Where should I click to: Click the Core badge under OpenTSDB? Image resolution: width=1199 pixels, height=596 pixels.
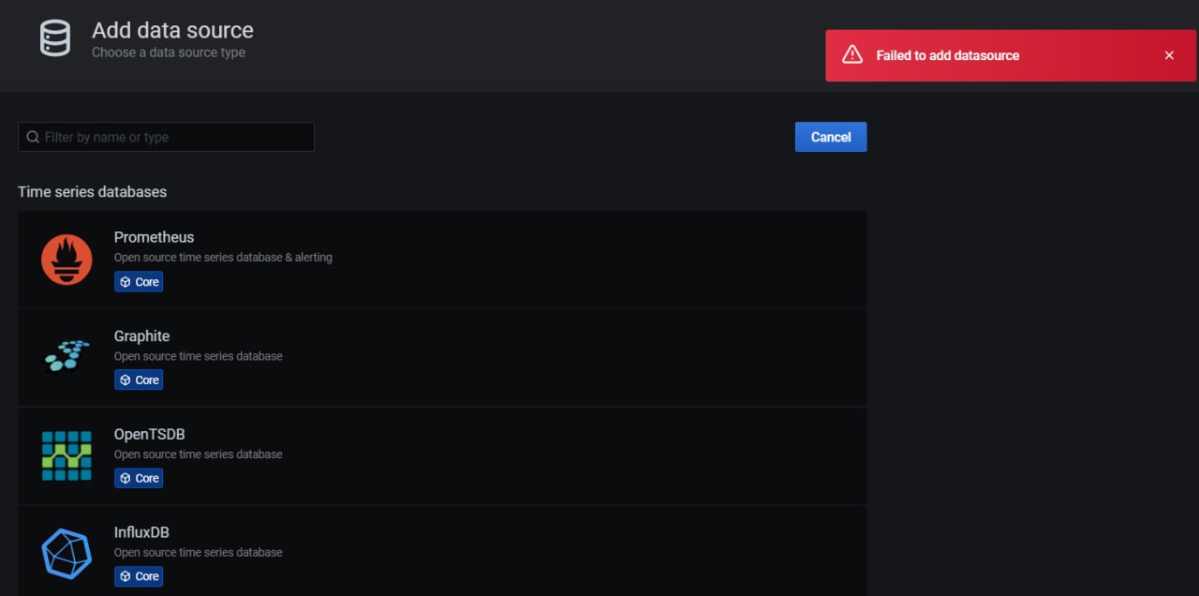(x=139, y=478)
